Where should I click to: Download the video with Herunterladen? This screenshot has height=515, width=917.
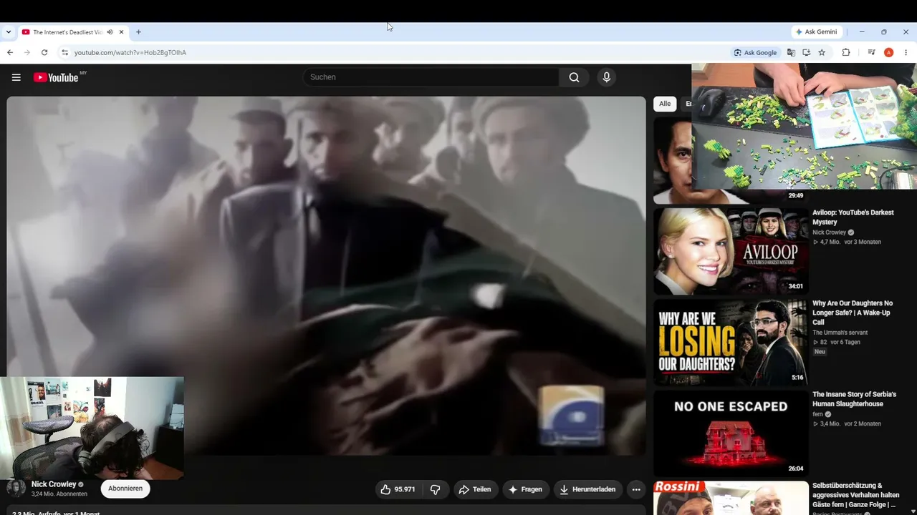tap(587, 489)
